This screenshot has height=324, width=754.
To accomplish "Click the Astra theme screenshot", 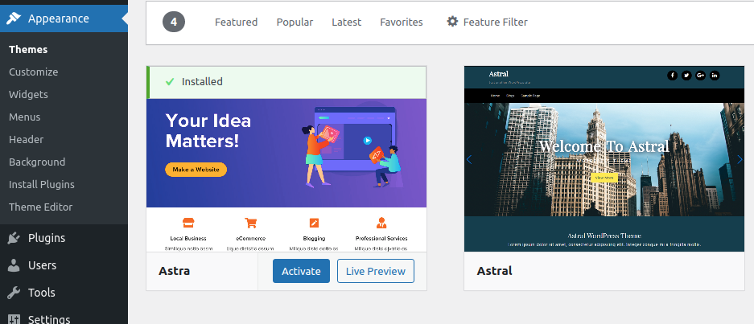I will 286,175.
